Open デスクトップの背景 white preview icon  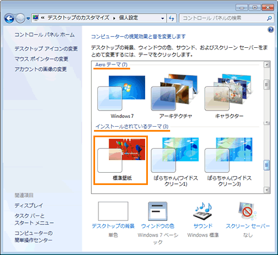point(113,211)
